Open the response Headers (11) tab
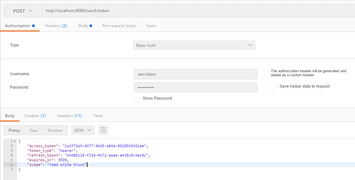This screenshot has height=180, width=355. 69,116
